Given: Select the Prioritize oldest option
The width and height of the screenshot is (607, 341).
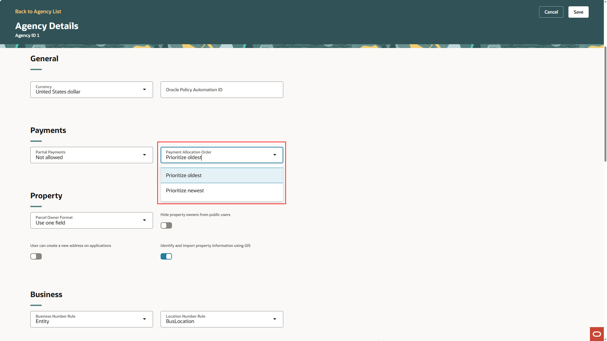Looking at the screenshot, I should pyautogui.click(x=184, y=175).
